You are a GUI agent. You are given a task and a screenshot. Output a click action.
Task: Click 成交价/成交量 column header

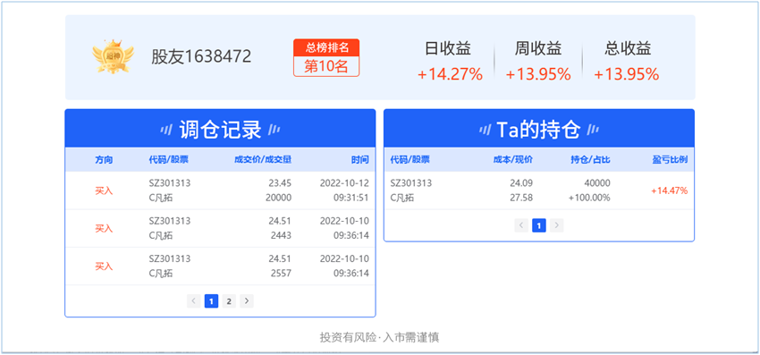click(263, 159)
